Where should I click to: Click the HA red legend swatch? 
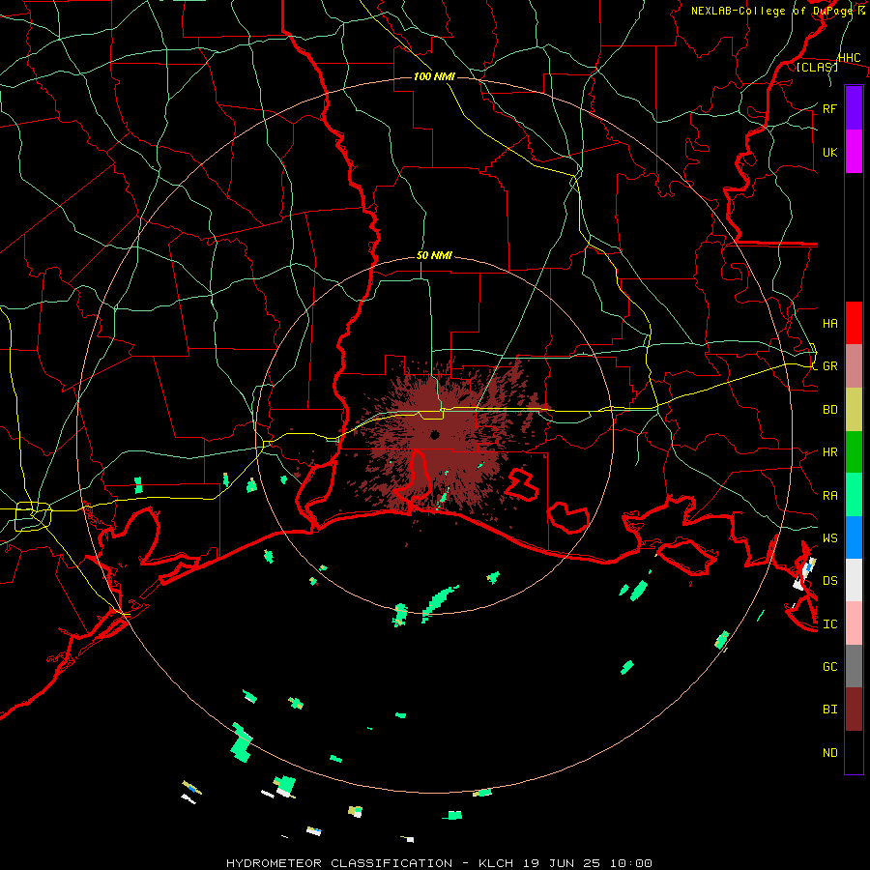tap(854, 323)
